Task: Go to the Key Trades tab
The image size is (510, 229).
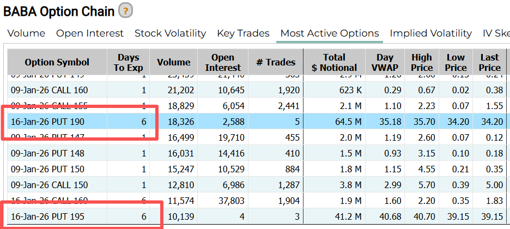Action: point(243,33)
